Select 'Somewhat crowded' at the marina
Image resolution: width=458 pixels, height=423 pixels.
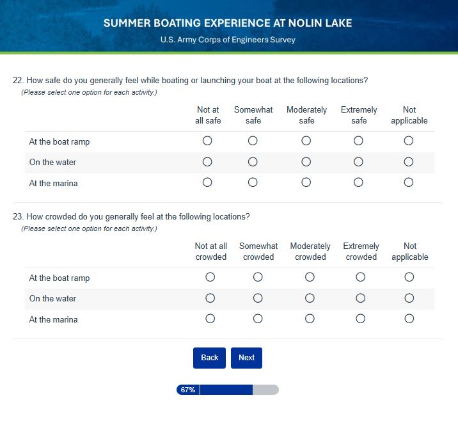[258, 319]
